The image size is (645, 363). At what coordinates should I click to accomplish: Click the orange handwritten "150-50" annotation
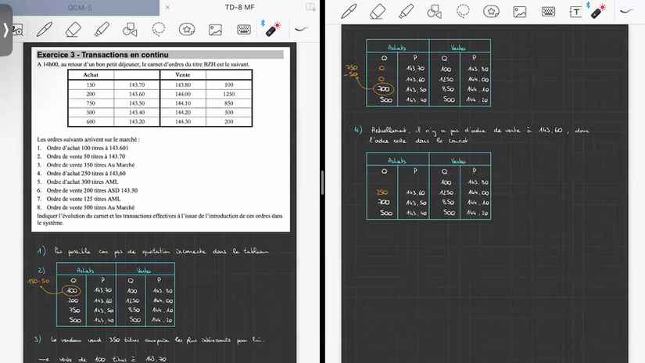point(38,281)
